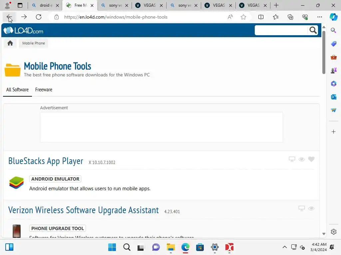Click the site search magnifier button
341x255 pixels.
[313, 30]
